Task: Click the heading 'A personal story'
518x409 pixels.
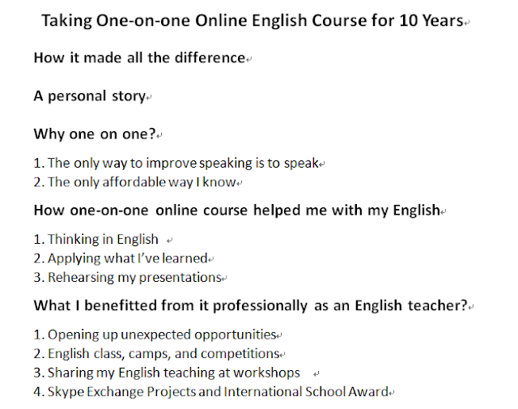Action: (x=90, y=96)
